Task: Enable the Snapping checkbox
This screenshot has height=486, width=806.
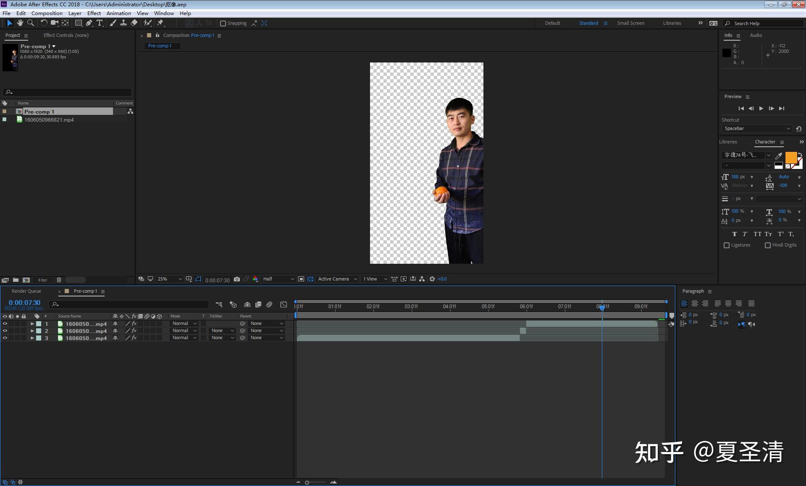Action: pos(223,23)
